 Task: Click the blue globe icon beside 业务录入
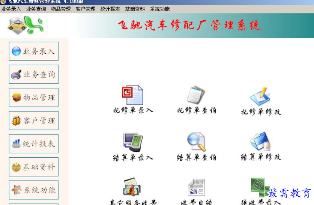16,51
